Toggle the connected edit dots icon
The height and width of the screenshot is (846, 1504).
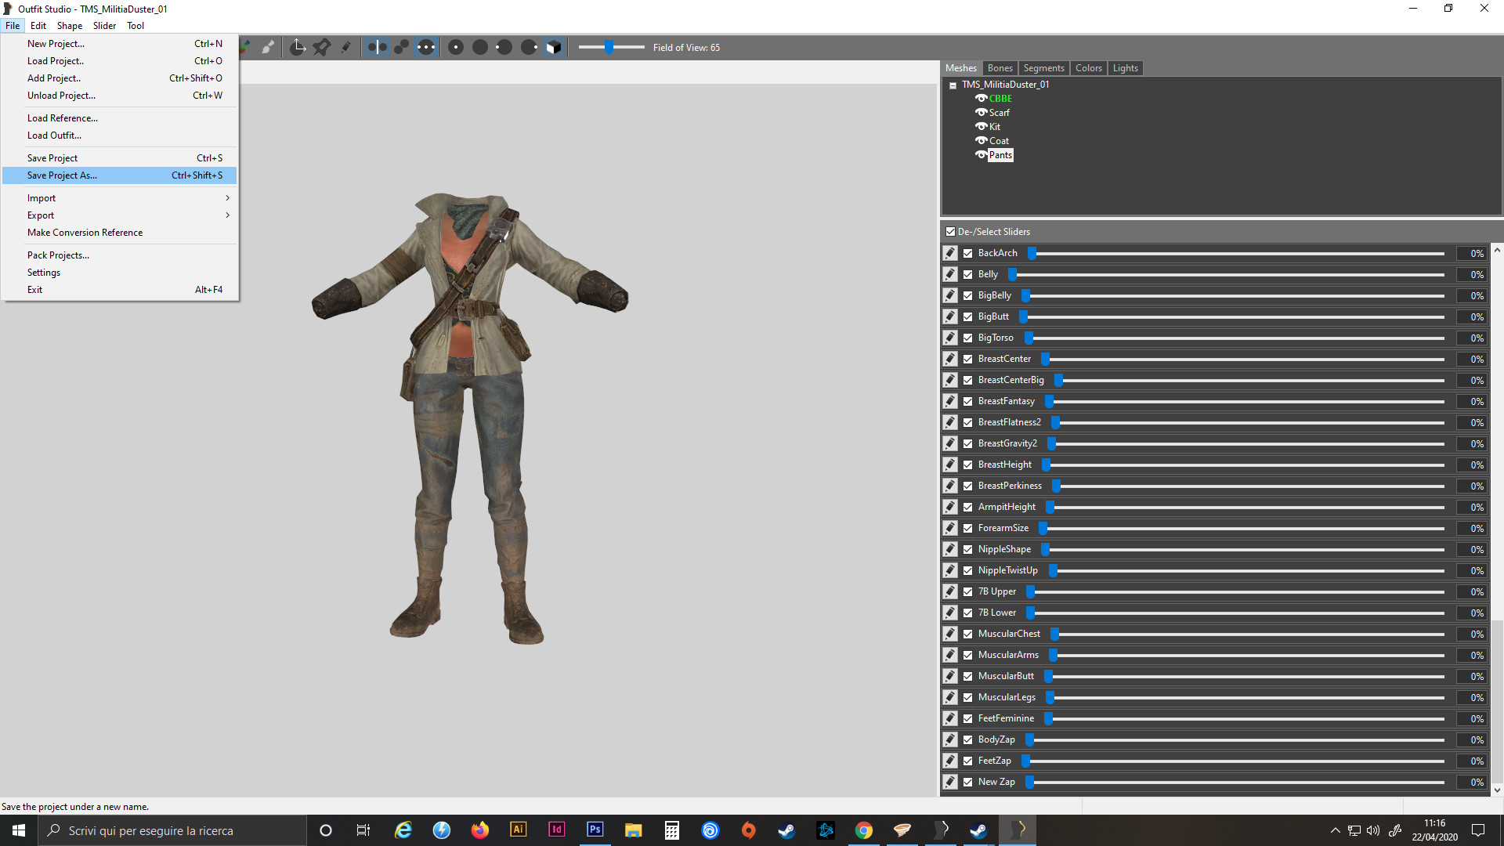(x=401, y=48)
